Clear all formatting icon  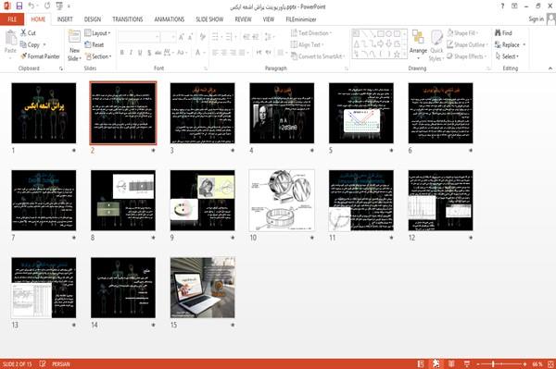pos(202,37)
